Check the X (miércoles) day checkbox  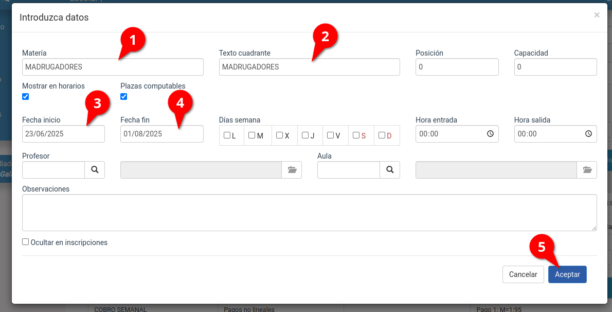279,135
